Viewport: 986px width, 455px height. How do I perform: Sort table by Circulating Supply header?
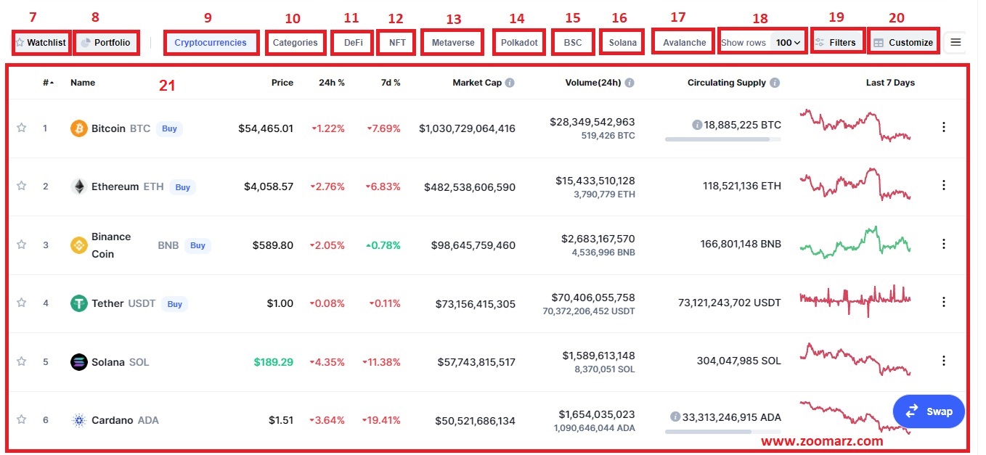pos(727,83)
